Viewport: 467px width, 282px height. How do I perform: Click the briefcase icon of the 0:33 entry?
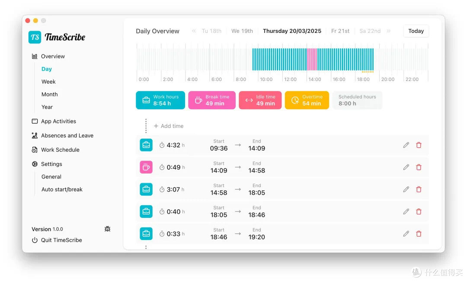(146, 233)
